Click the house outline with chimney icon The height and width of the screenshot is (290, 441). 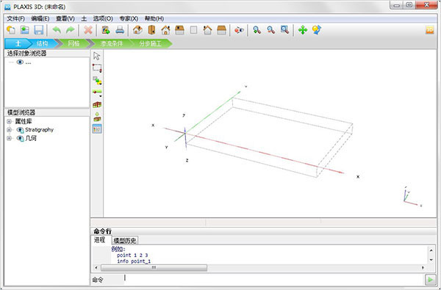(207, 30)
